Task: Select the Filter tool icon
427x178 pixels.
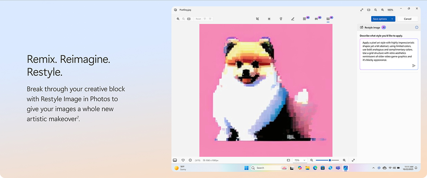Action: (x=281, y=19)
